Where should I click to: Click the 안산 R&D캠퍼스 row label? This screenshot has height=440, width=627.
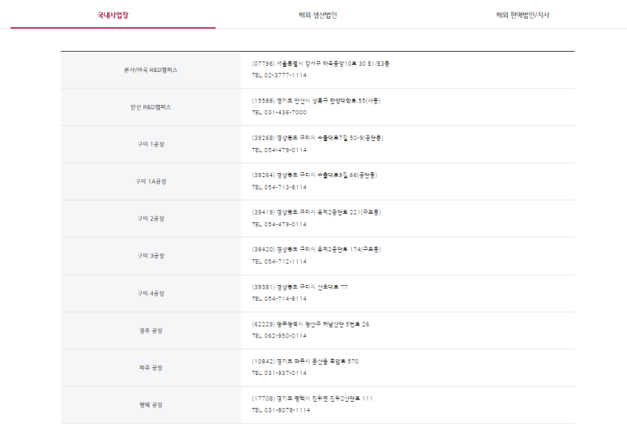pos(150,107)
